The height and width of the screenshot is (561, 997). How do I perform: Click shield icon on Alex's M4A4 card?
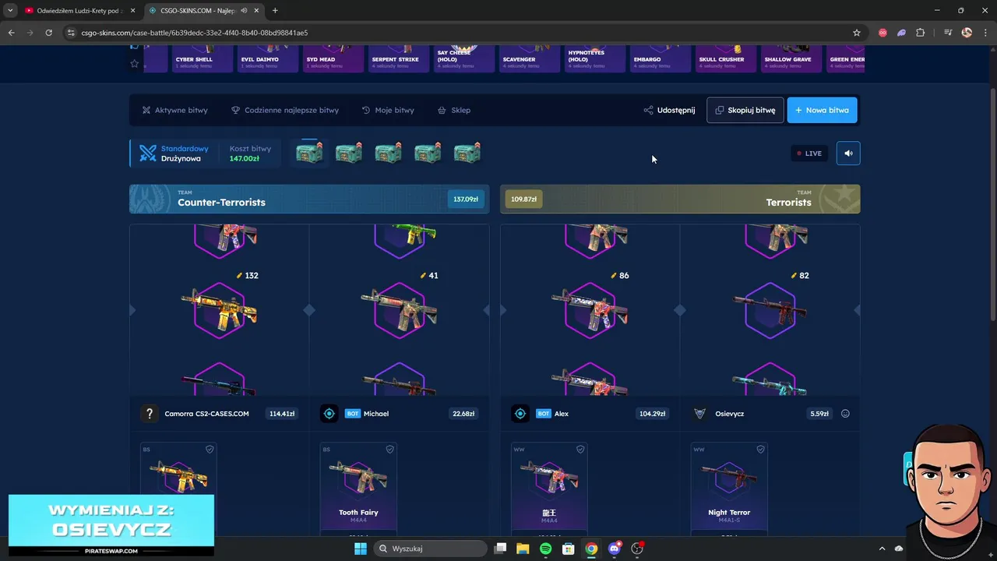(580, 450)
